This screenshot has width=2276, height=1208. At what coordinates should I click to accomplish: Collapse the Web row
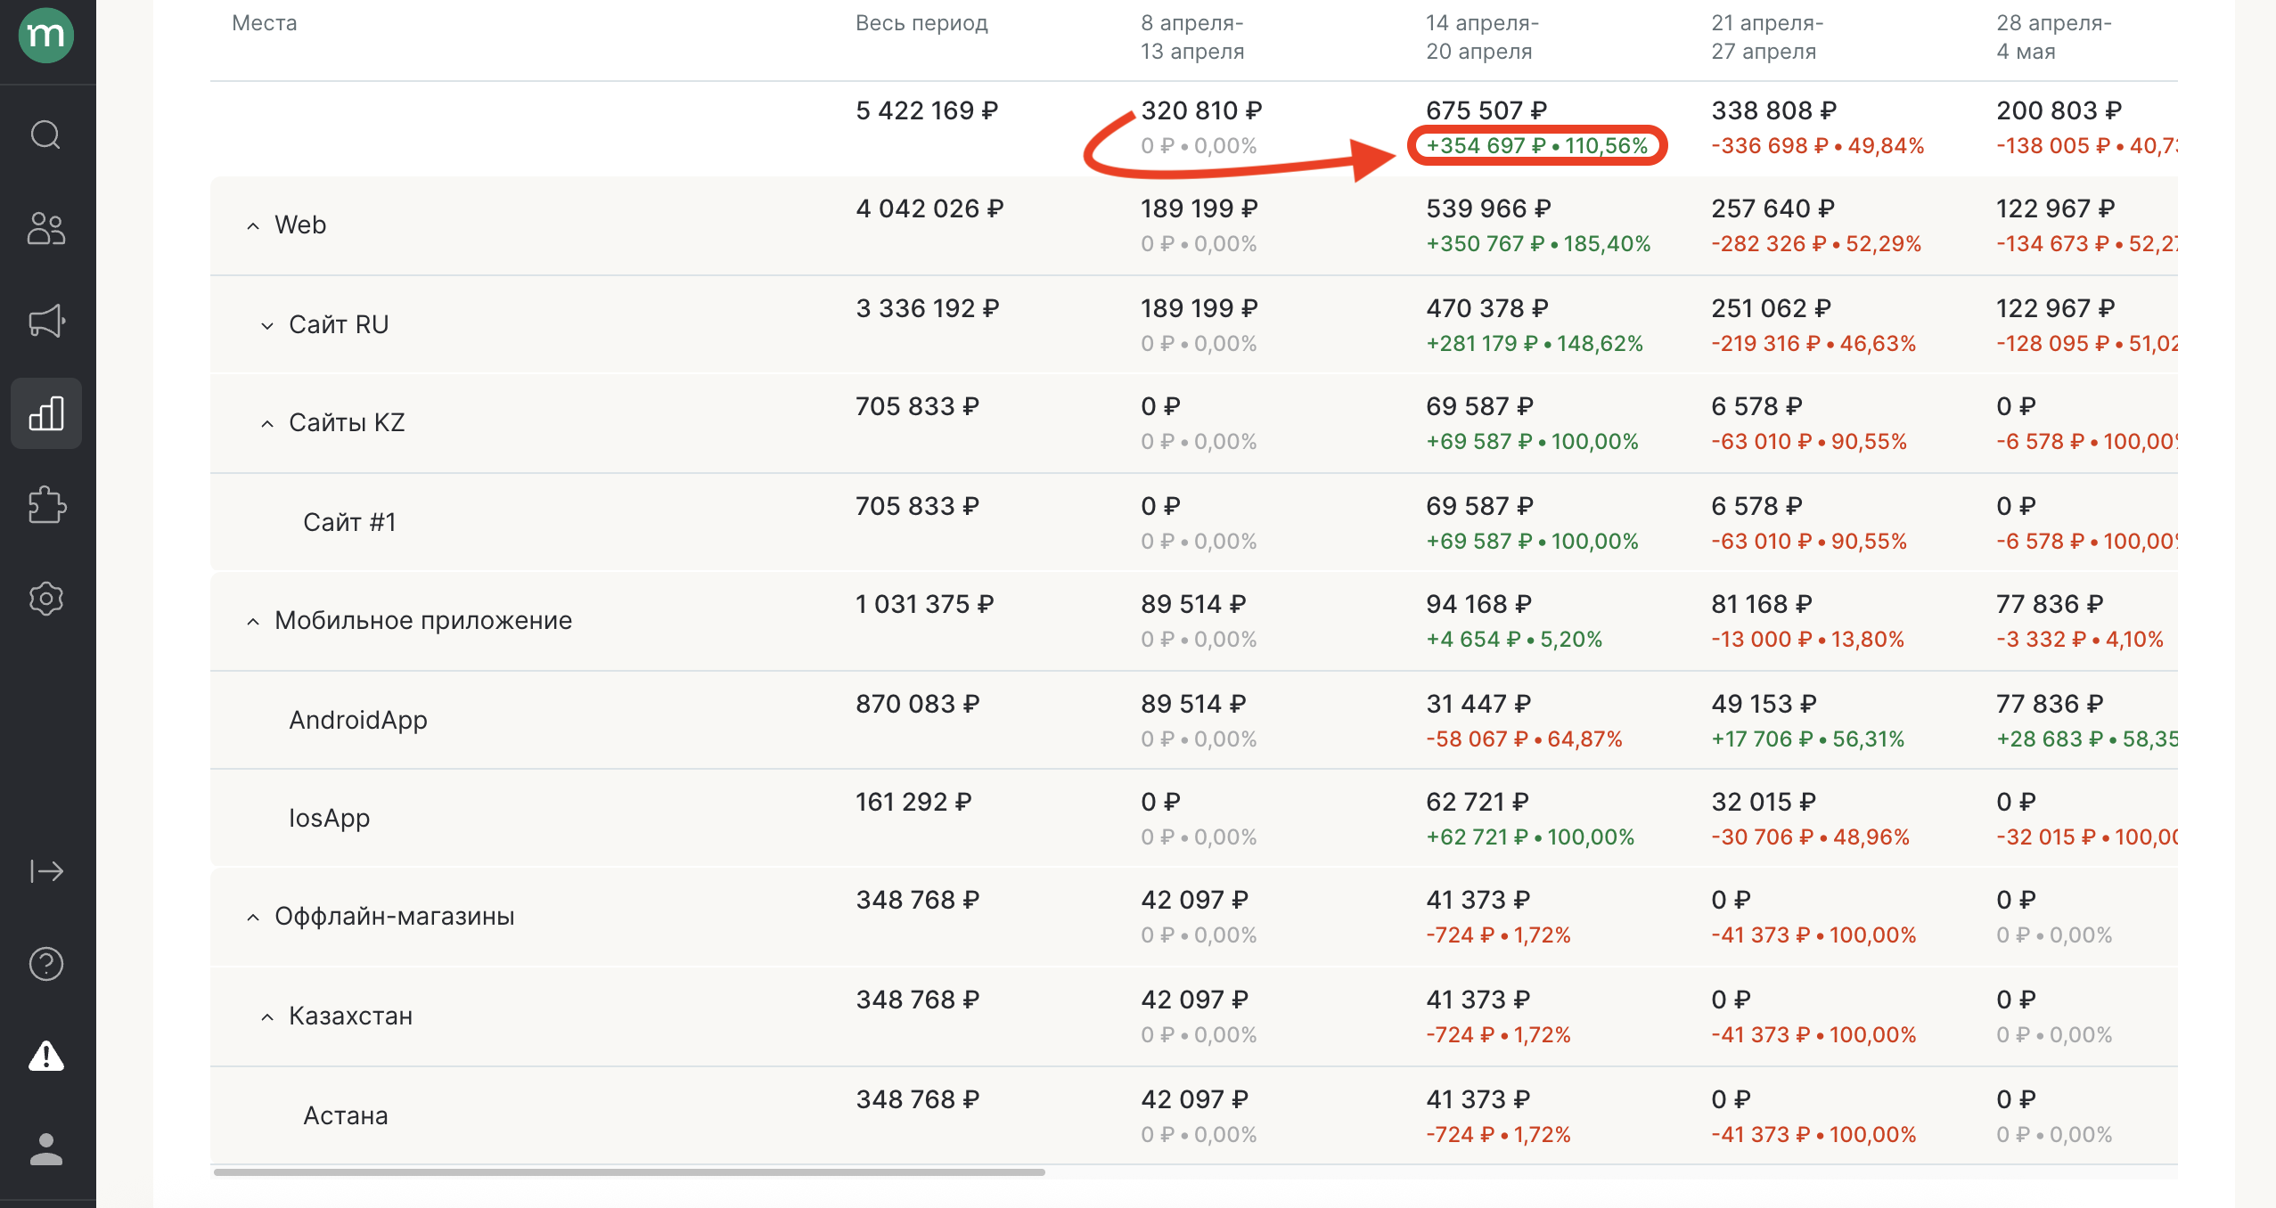(x=253, y=226)
